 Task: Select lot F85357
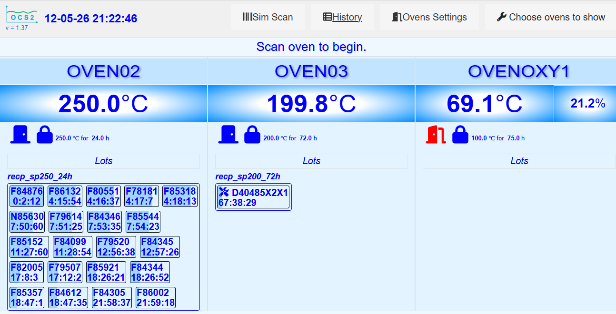pos(27,297)
